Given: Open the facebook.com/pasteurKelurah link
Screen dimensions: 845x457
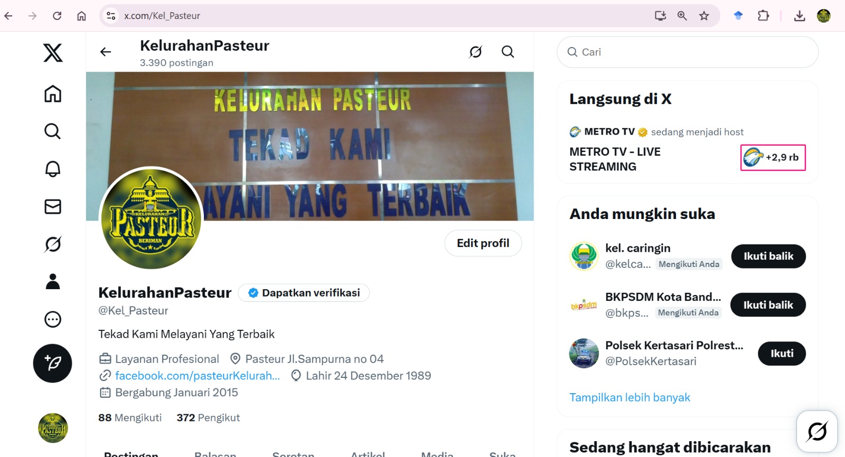Looking at the screenshot, I should tap(197, 376).
